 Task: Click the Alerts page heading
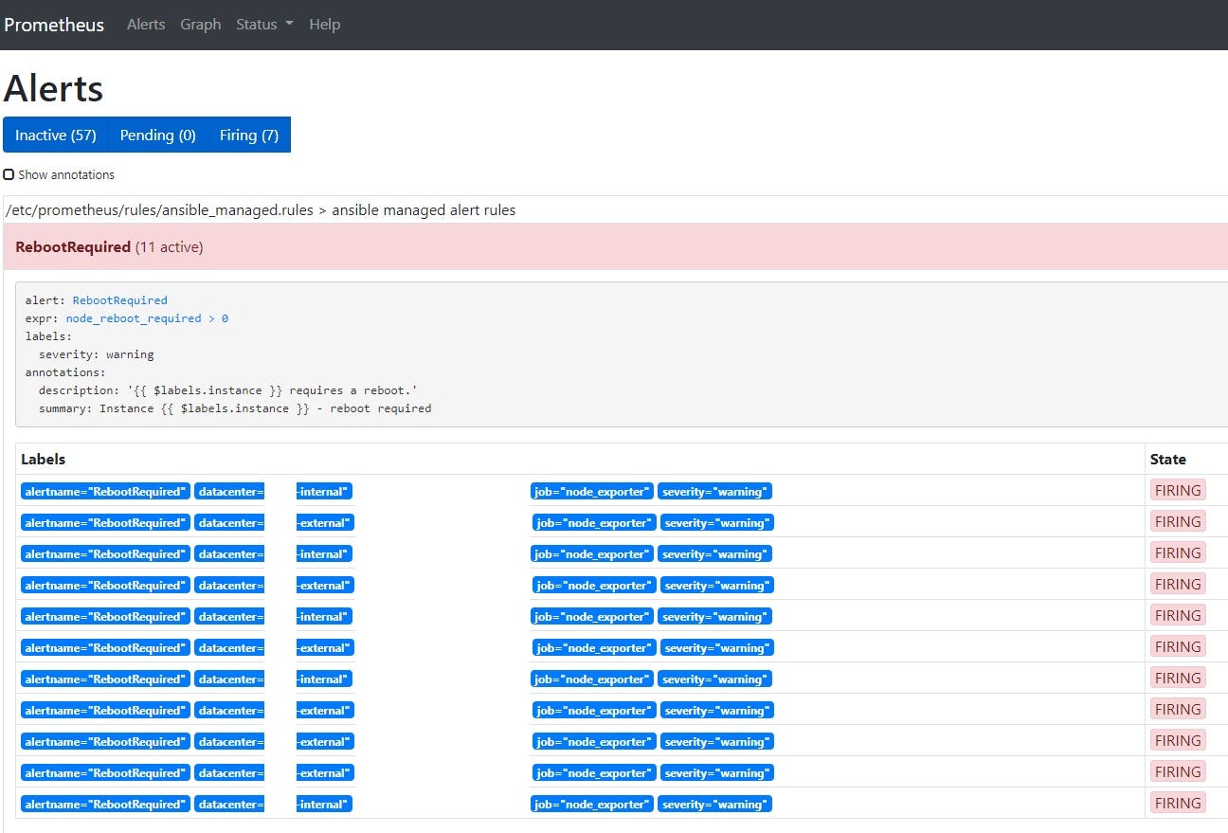(x=54, y=88)
